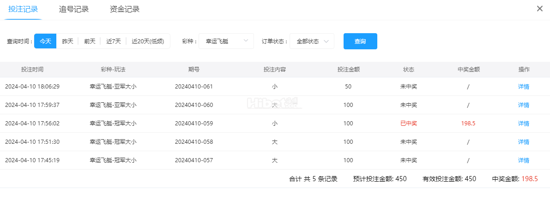Click 幸运飞艇-冠军大小 in the 17:56:02 row

point(113,124)
